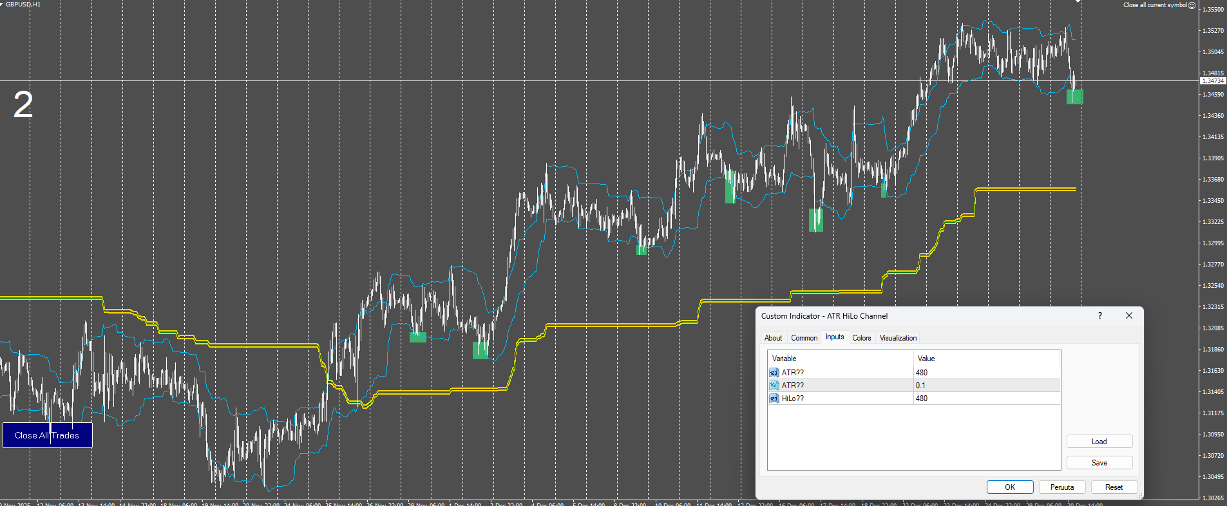Screen dimensions: 1227x506
Task: Edit the ATR value 0.1 field
Action: (987, 386)
